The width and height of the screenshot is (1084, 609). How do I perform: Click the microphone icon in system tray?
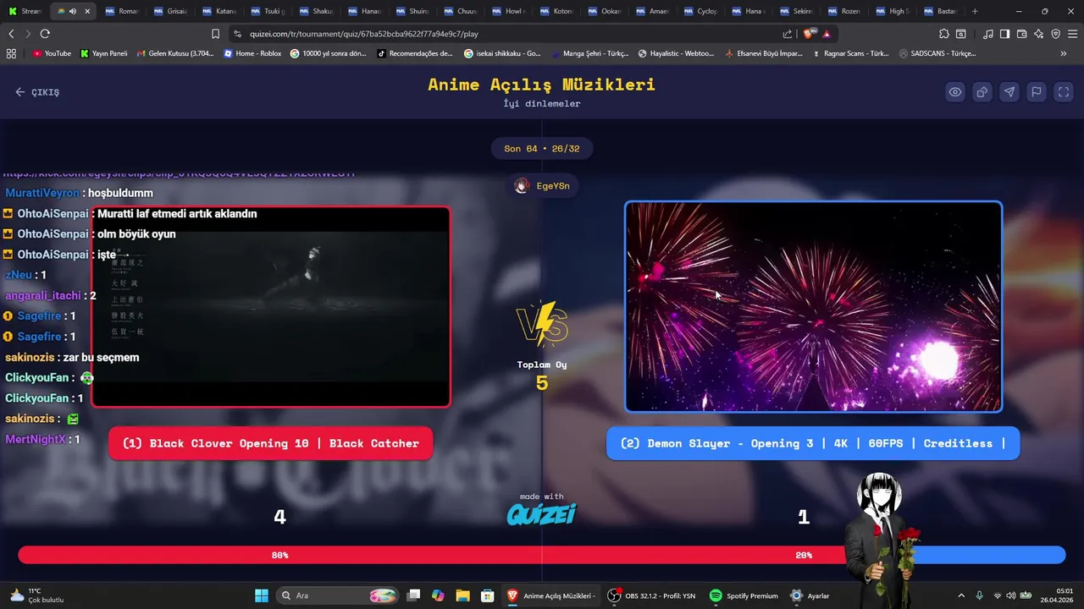pos(979,595)
